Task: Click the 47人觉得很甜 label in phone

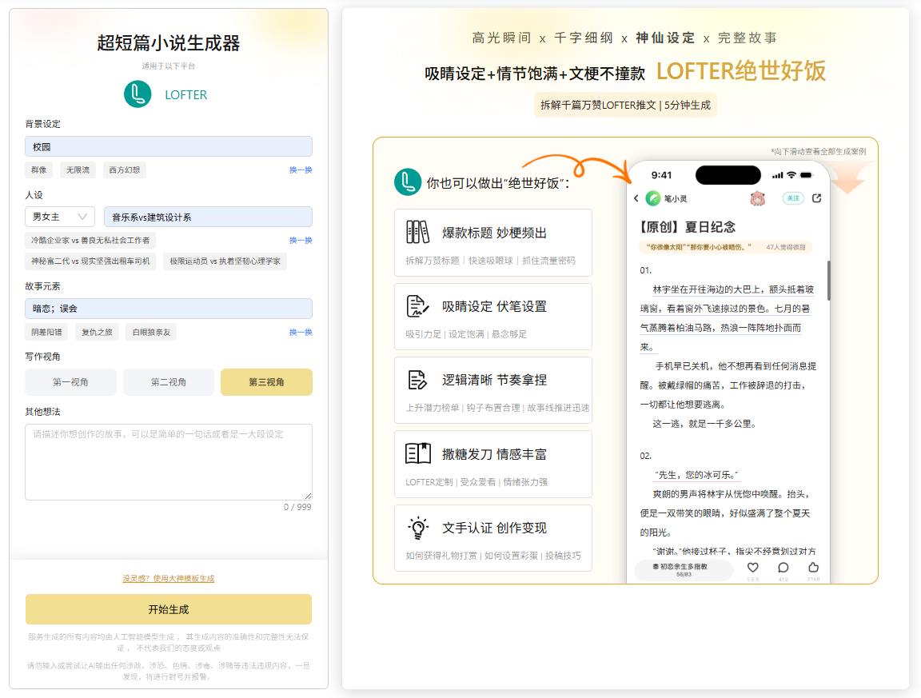Action: [x=785, y=247]
